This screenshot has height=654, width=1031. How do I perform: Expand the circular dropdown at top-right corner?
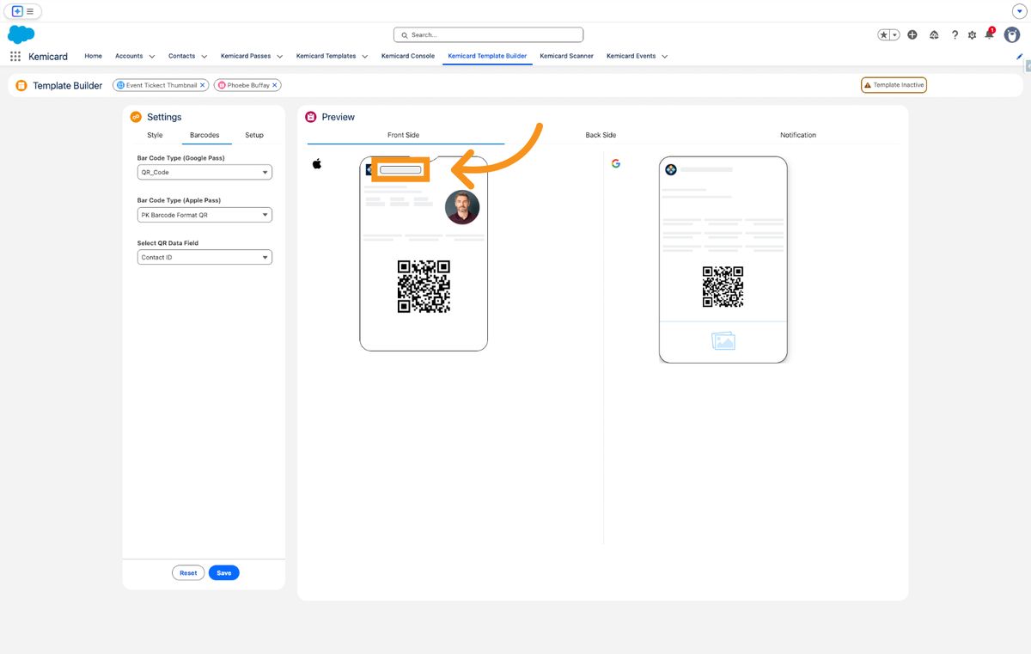1020,11
